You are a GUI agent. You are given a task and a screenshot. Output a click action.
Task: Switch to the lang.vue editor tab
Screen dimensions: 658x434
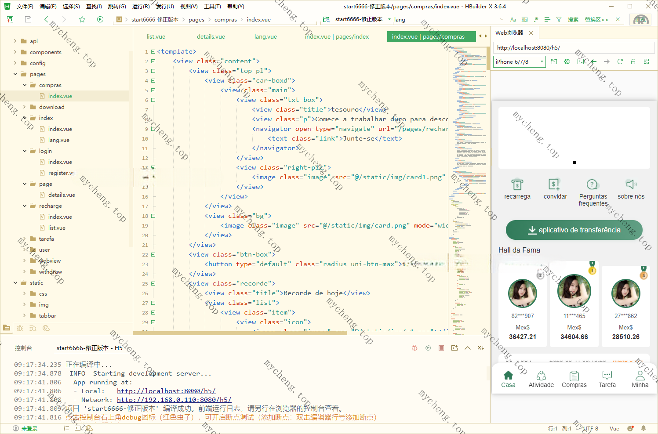pos(265,36)
